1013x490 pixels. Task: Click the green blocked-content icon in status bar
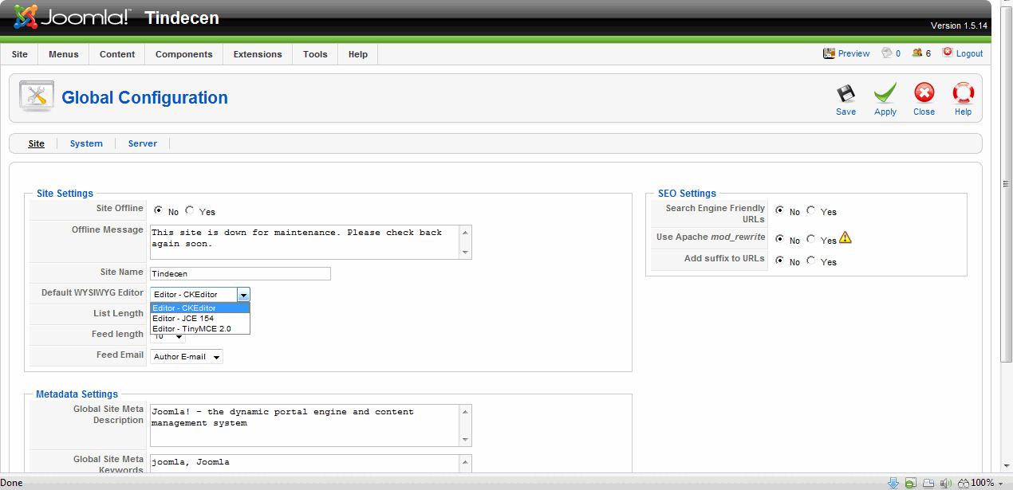tap(910, 483)
